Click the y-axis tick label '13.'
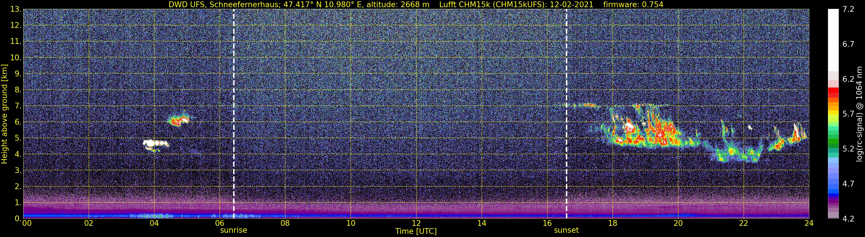 (x=16, y=9)
